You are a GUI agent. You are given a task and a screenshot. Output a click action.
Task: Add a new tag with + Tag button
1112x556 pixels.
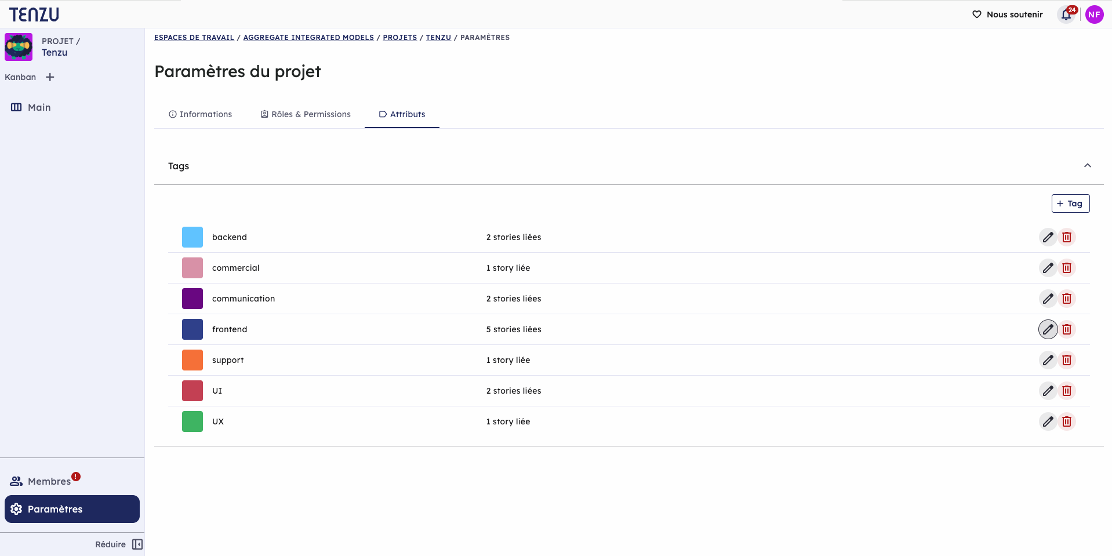point(1070,203)
